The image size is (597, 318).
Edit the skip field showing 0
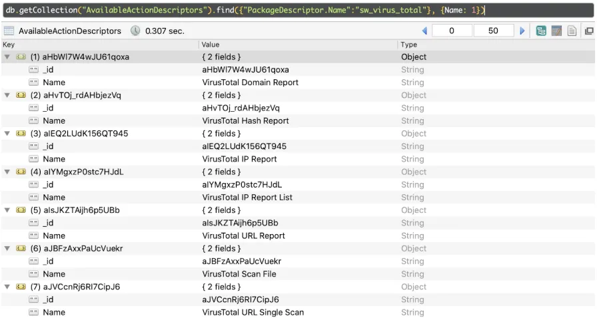[452, 31]
